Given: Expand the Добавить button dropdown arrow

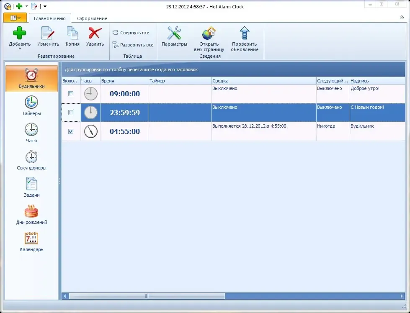Looking at the screenshot, I should coord(20,49).
